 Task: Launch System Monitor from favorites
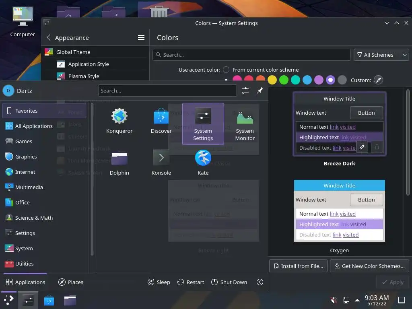click(245, 125)
